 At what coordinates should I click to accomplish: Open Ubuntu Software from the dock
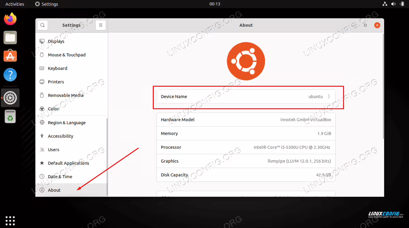tap(10, 56)
